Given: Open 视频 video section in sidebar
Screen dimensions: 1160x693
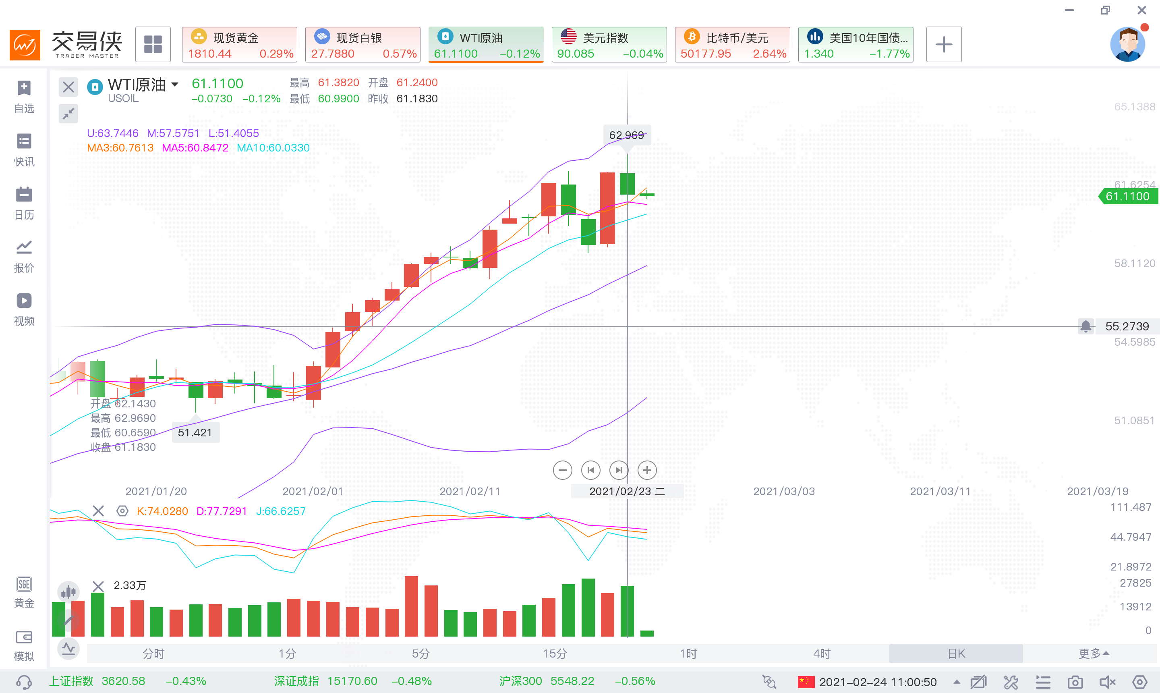Looking at the screenshot, I should (24, 309).
